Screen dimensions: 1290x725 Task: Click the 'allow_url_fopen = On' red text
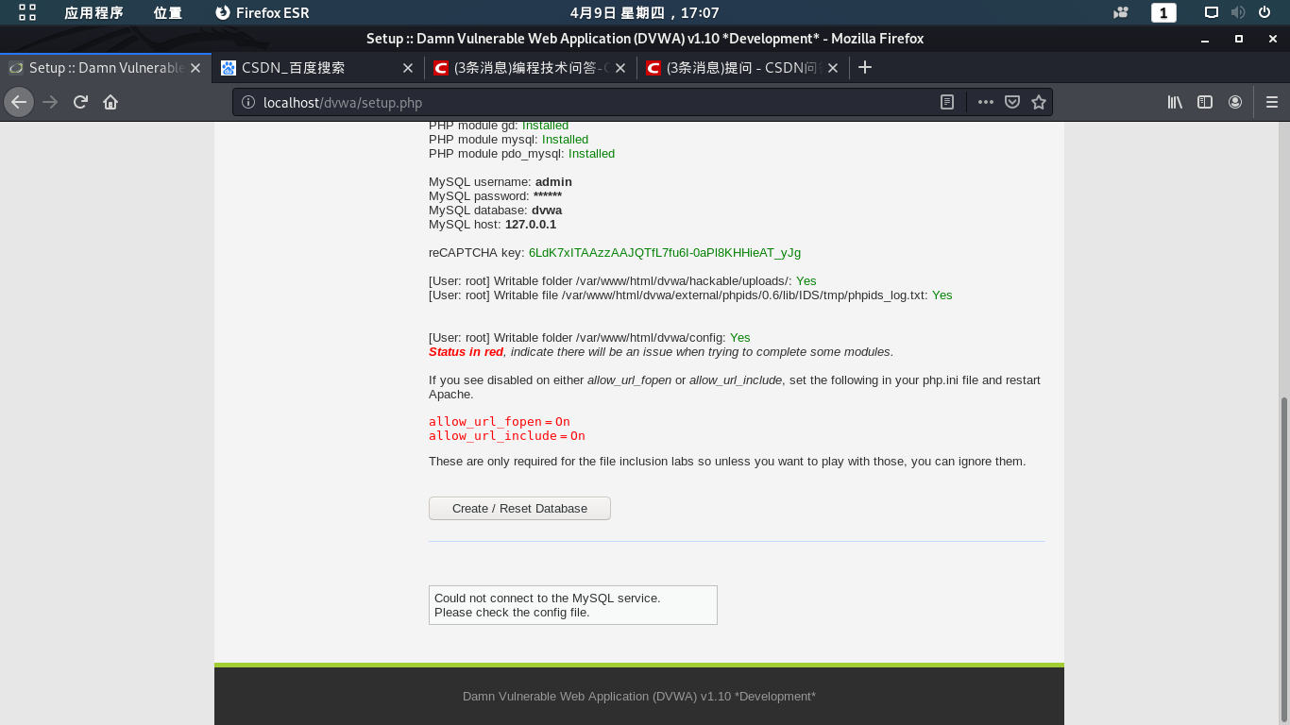(x=500, y=421)
